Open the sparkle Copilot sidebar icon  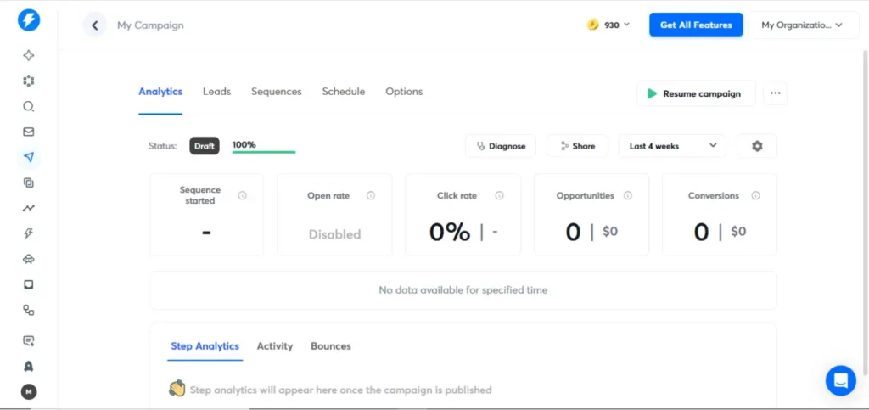click(x=29, y=55)
